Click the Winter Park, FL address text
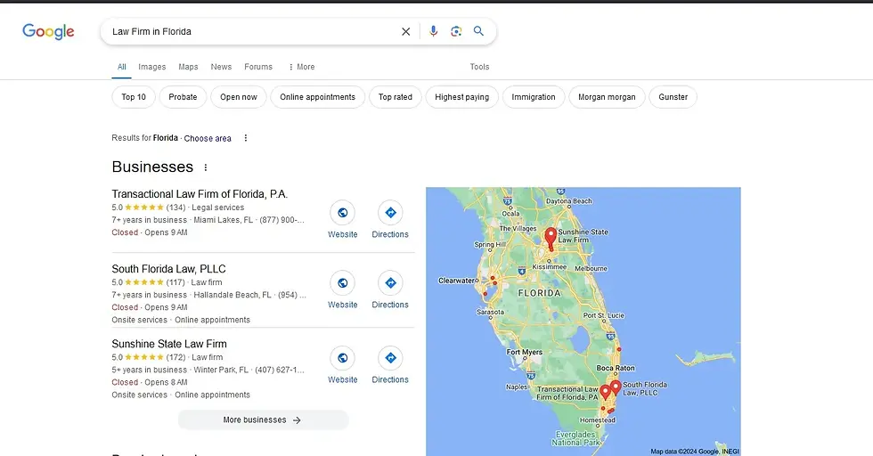The height and width of the screenshot is (456, 873). 221,370
